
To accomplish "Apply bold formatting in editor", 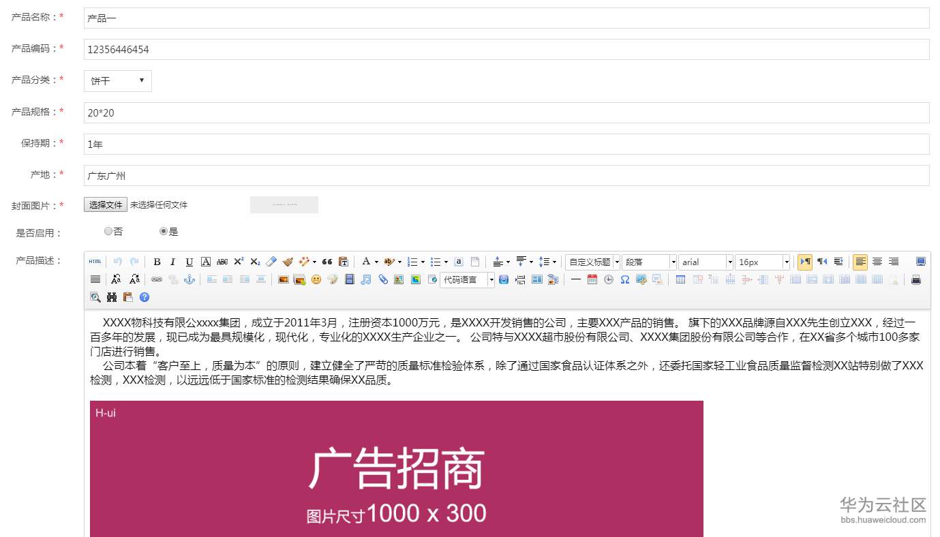I will [x=157, y=262].
